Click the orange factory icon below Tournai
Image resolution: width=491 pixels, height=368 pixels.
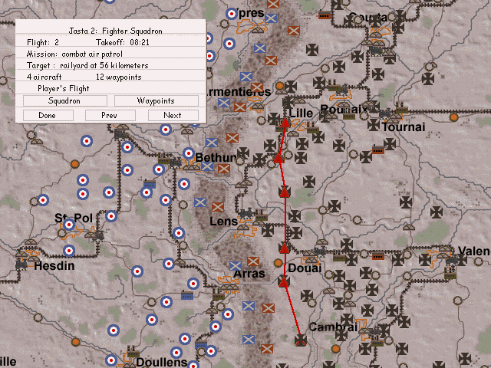click(x=378, y=150)
